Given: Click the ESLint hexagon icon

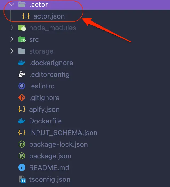Looking at the screenshot, I should point(21,86).
